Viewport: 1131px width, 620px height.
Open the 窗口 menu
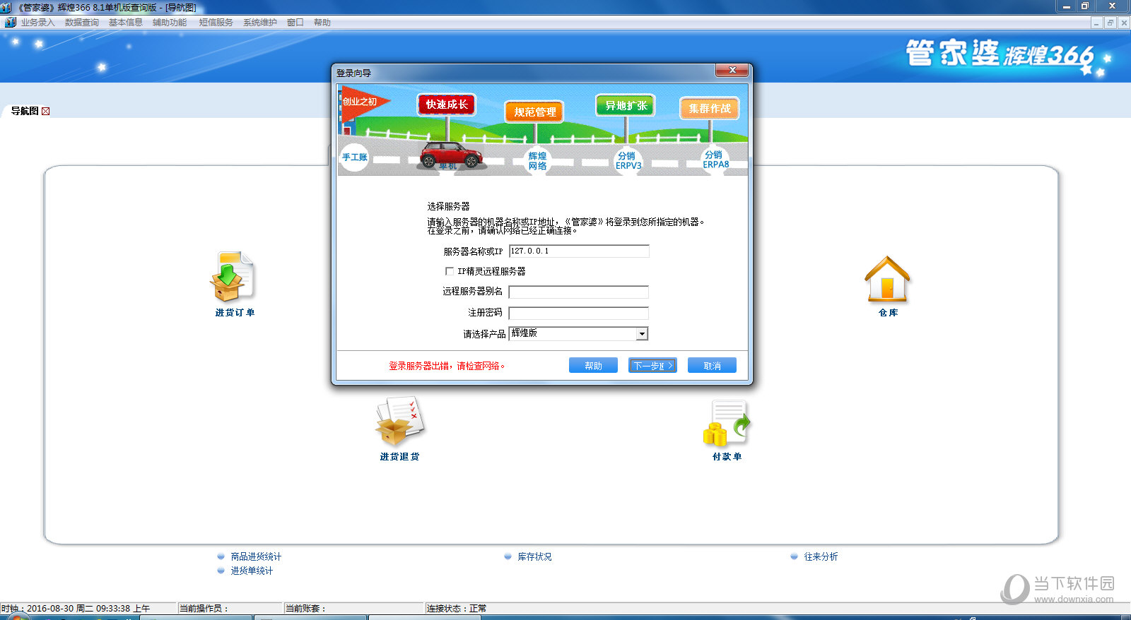[295, 23]
